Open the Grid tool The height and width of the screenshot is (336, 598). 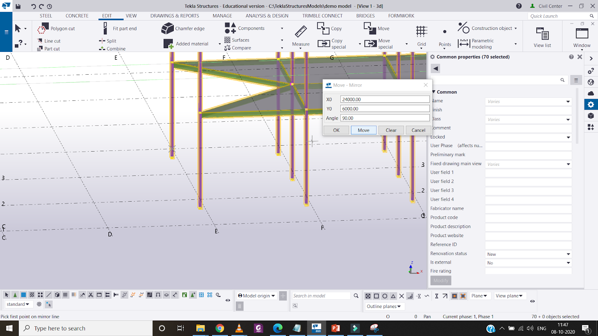coord(422,32)
